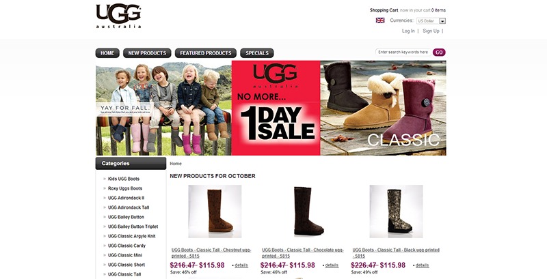The width and height of the screenshot is (547, 279).
Task: Select the Kids UGG Boots category
Action: coord(124,179)
